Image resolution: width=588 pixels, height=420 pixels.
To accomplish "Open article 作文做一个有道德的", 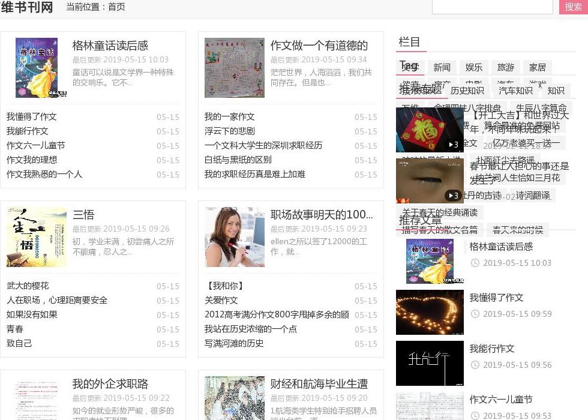I will (319, 46).
